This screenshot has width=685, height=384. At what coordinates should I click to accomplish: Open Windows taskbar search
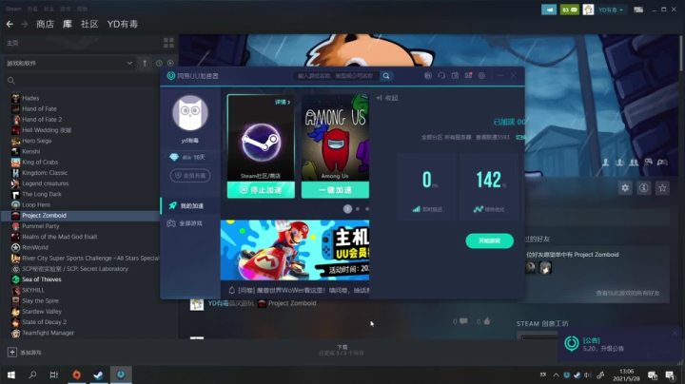[32, 374]
